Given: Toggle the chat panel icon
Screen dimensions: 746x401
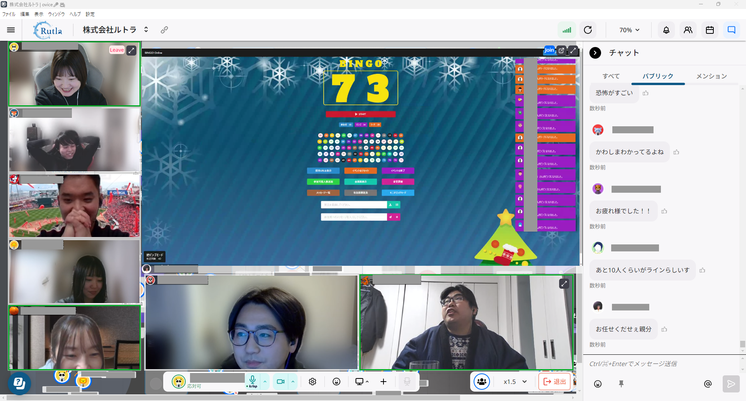Looking at the screenshot, I should [x=731, y=30].
